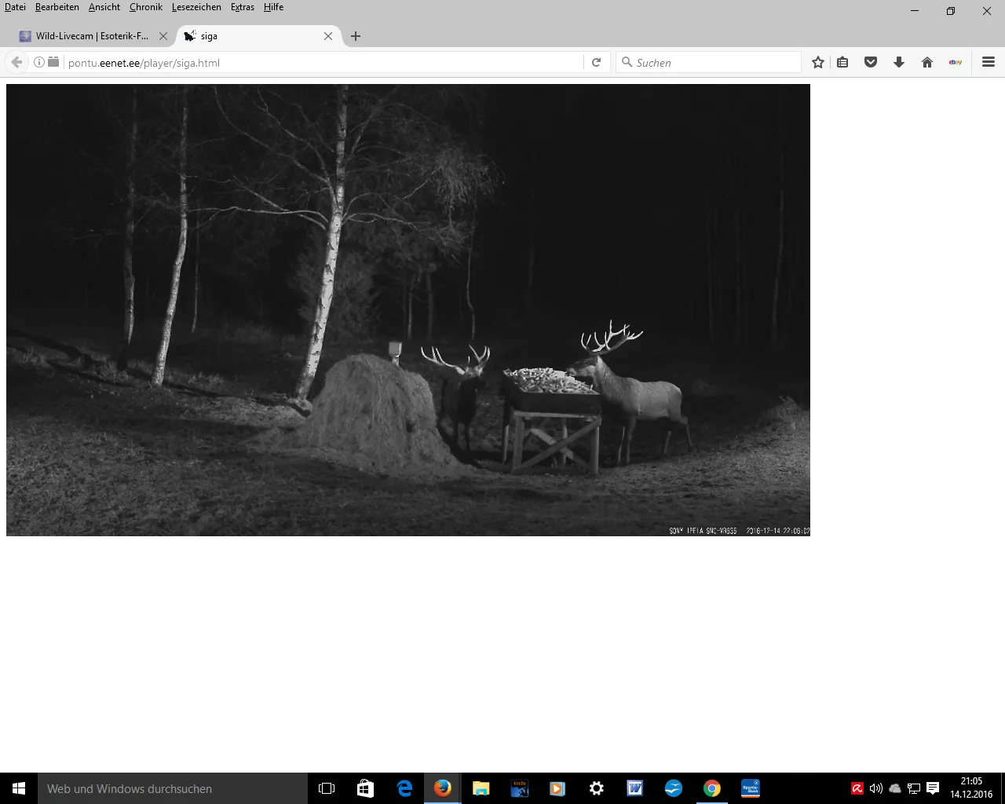1005x804 pixels.
Task: Open the Firefox hamburger menu
Action: pyautogui.click(x=989, y=63)
